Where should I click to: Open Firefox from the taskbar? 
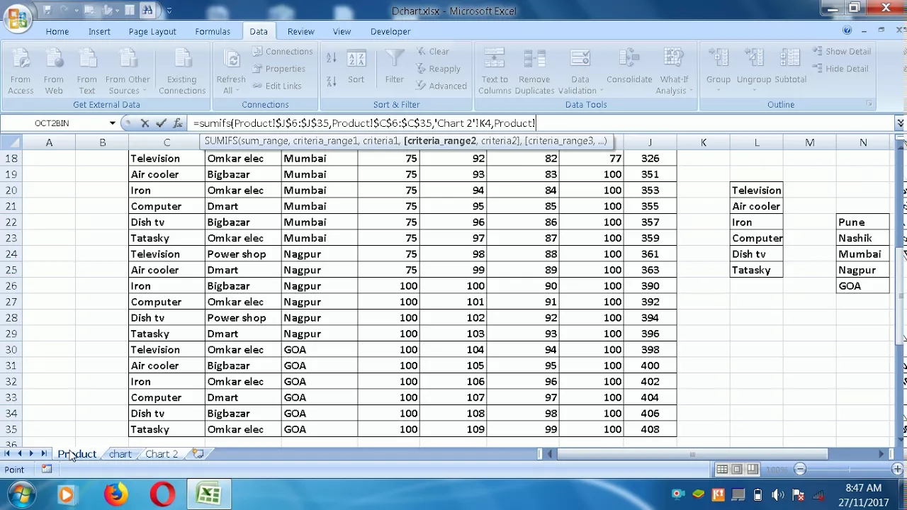(x=115, y=494)
